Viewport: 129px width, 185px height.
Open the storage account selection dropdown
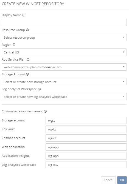pos(64,82)
